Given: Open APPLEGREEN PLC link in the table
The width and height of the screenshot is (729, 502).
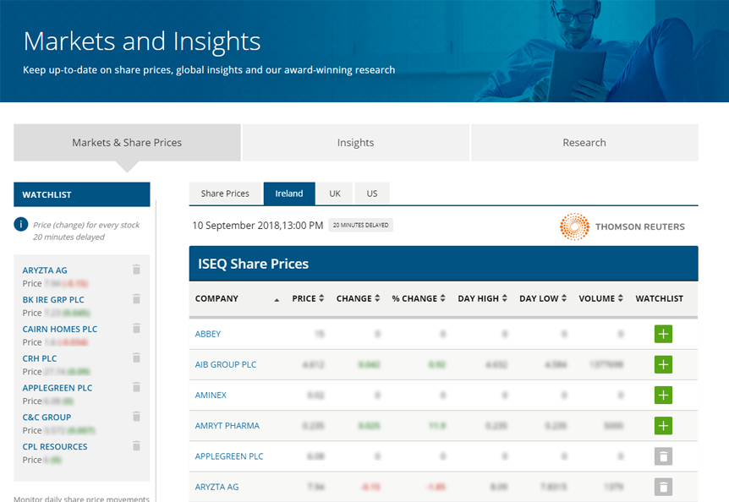Looking at the screenshot, I should pos(229,456).
